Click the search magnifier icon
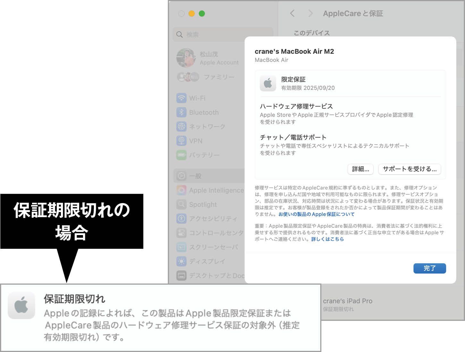 (179, 34)
